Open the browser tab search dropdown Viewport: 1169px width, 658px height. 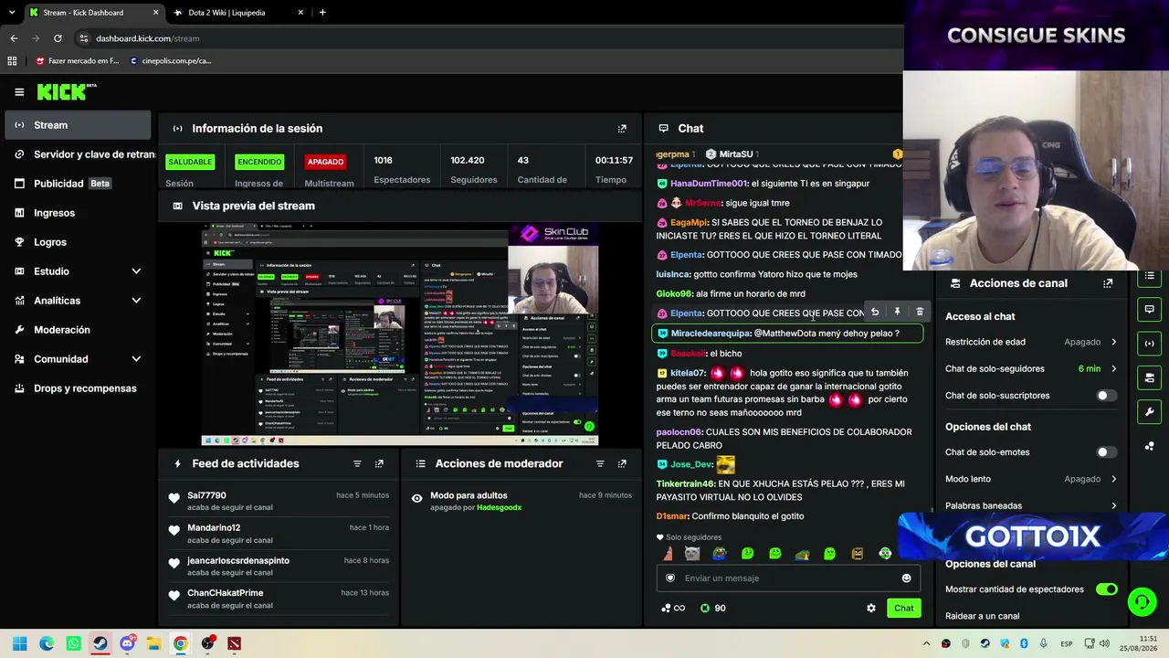click(12, 13)
